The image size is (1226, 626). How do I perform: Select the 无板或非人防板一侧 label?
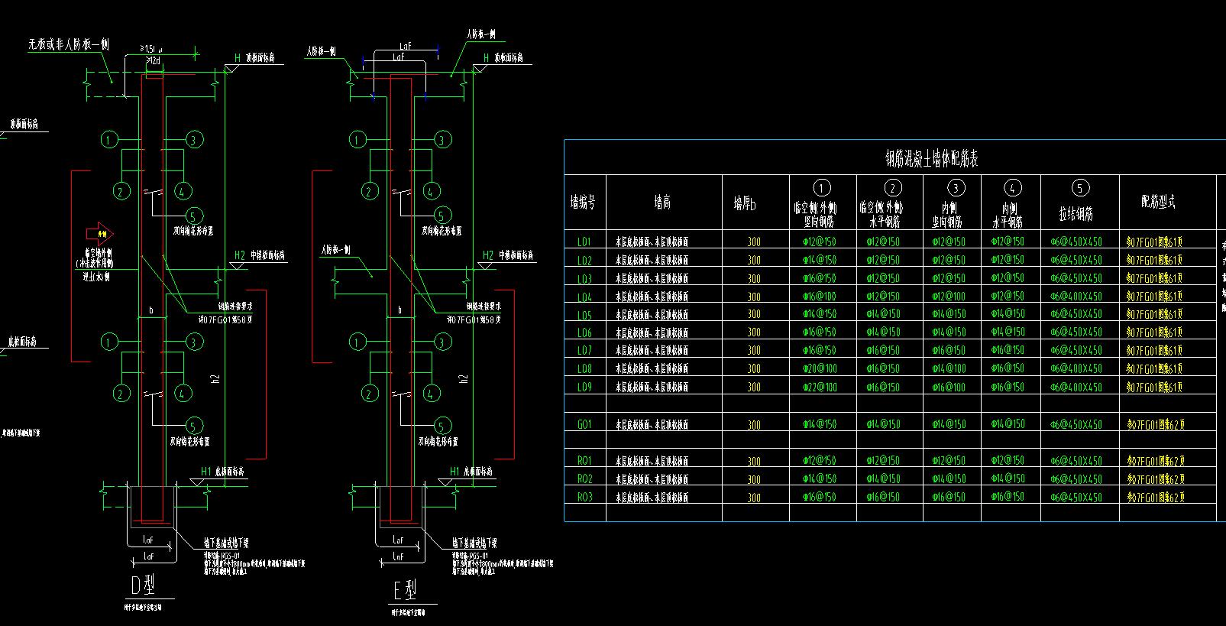[70, 44]
